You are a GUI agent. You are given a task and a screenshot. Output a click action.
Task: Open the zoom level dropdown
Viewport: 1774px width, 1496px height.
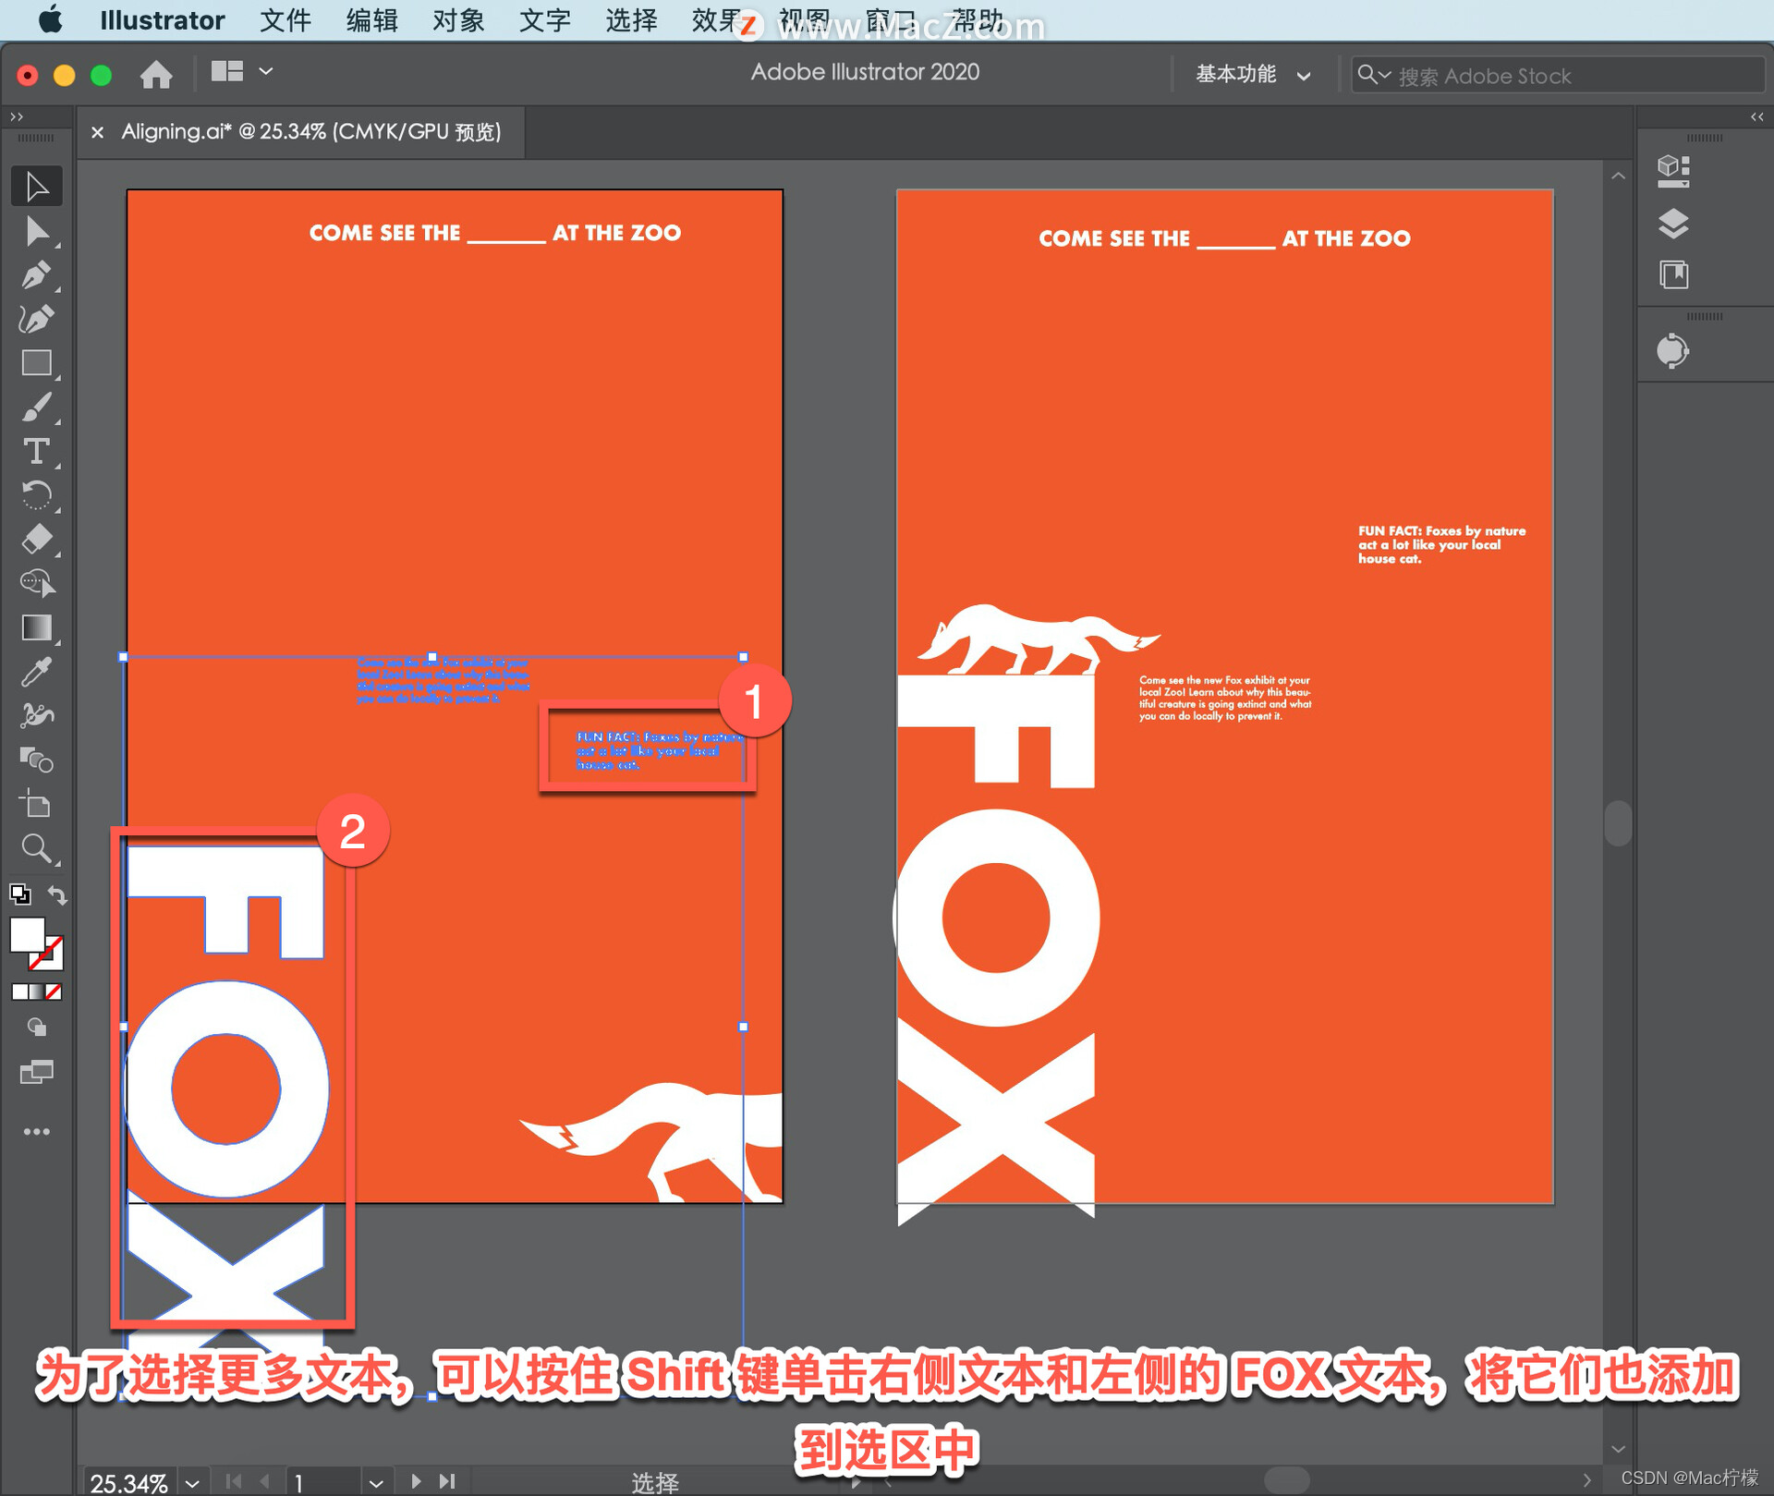(x=192, y=1482)
